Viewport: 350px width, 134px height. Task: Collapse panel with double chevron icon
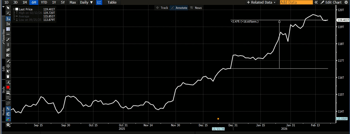(316, 2)
